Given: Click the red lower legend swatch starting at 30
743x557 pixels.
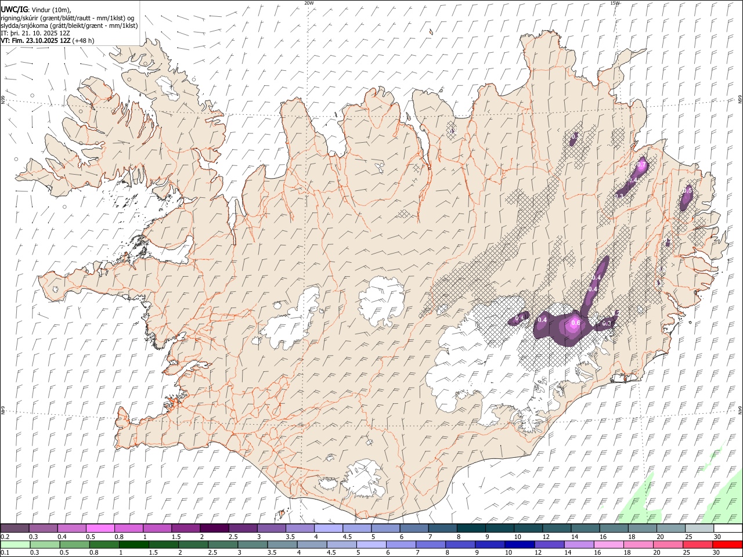Looking at the screenshot, I should 727,545.
